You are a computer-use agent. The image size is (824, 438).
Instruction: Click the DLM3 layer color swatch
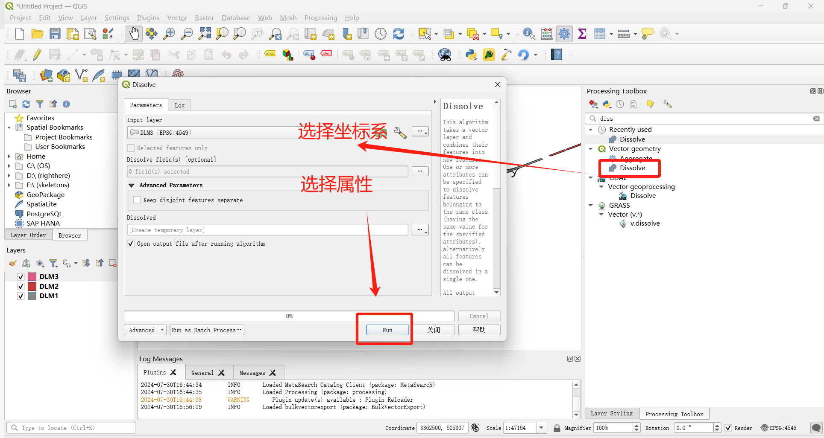[32, 277]
